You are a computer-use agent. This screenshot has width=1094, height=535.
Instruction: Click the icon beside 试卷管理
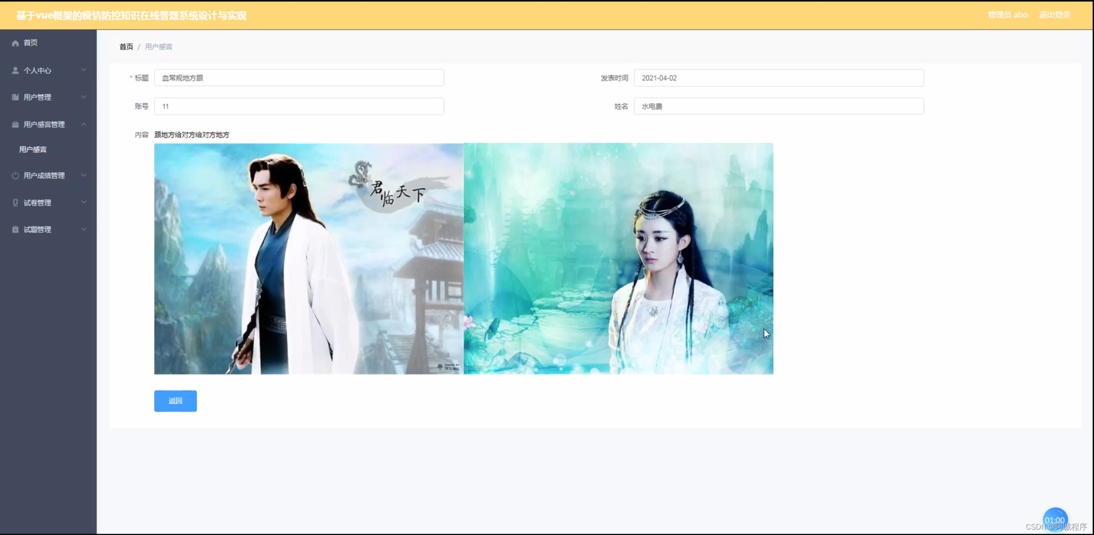[x=15, y=203]
